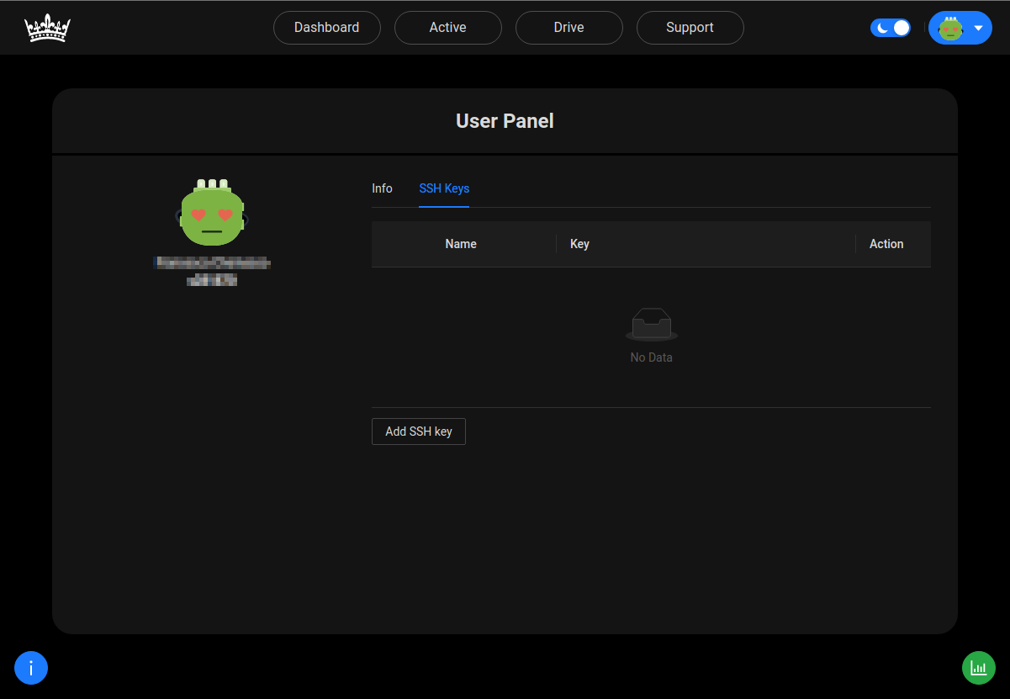Expand the account dropdown via the chevron
Screen dimensions: 1010x699
click(976, 27)
